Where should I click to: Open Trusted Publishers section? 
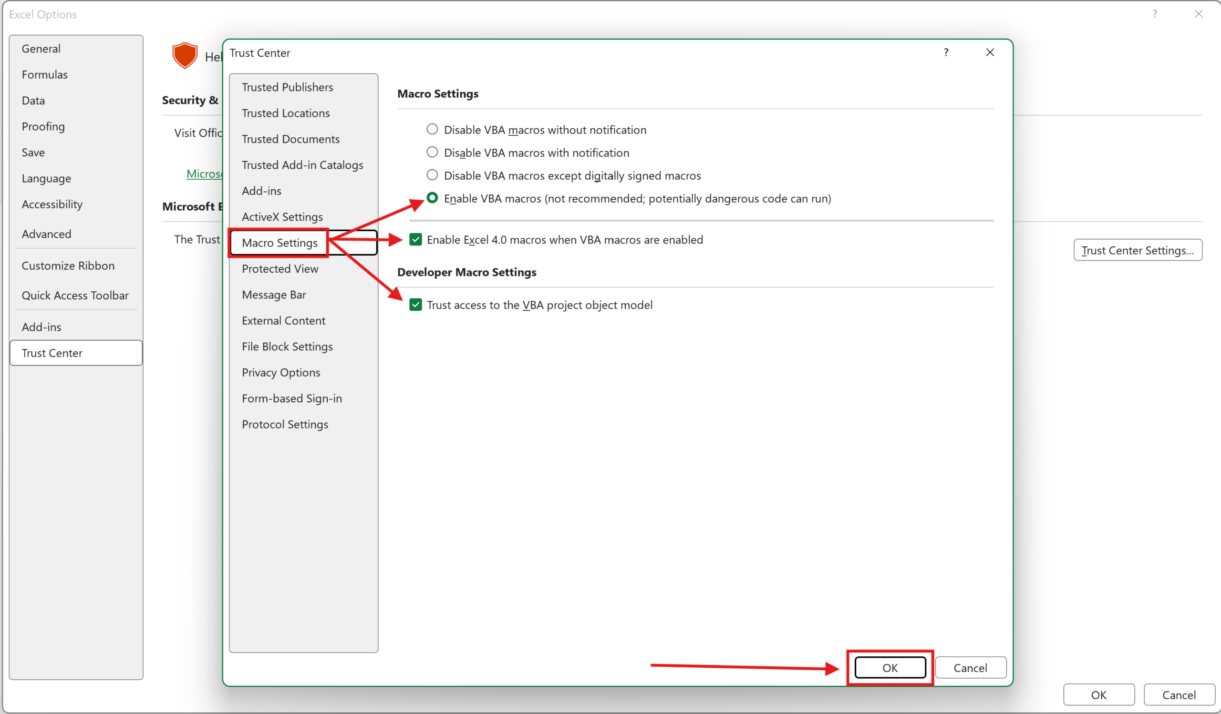(303, 87)
